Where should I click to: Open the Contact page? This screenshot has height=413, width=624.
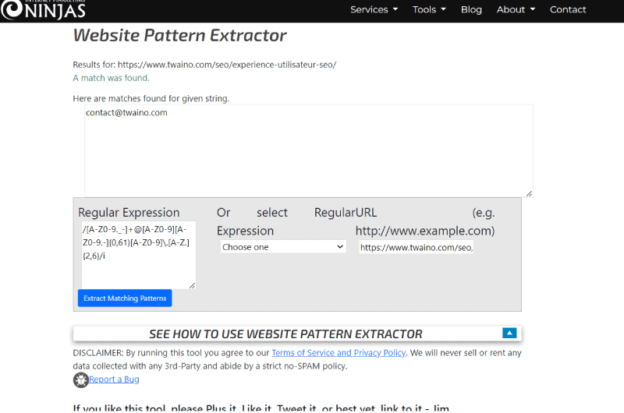pyautogui.click(x=568, y=9)
